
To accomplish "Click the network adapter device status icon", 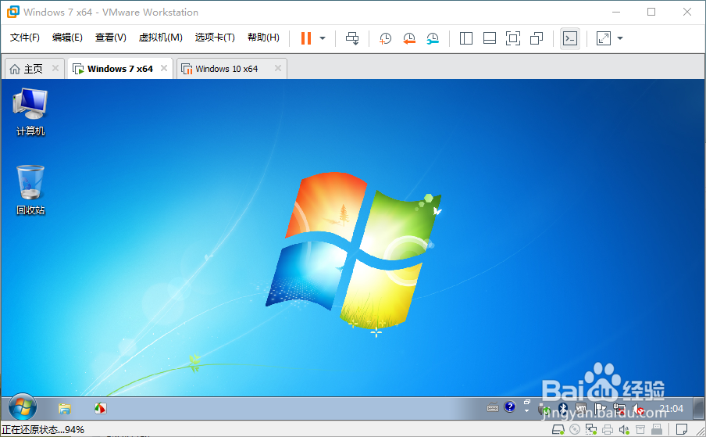I will [590, 429].
